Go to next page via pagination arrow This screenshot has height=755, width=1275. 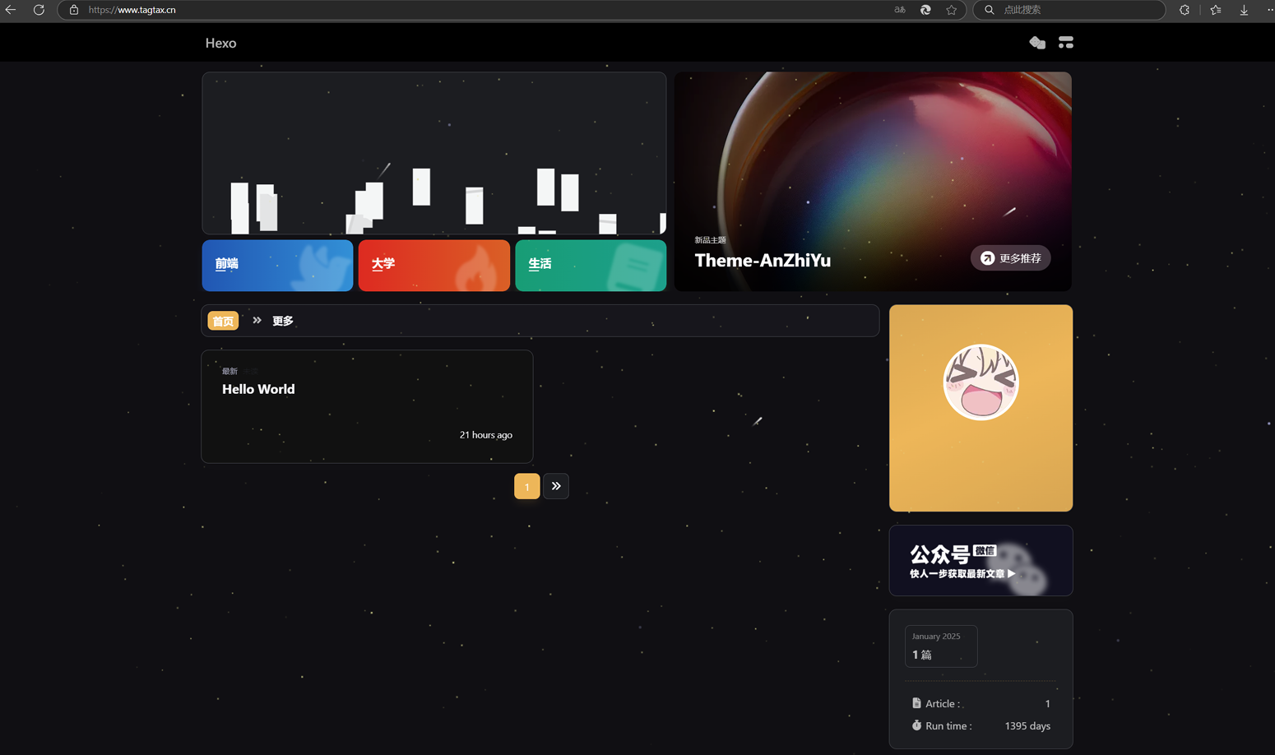(x=556, y=486)
